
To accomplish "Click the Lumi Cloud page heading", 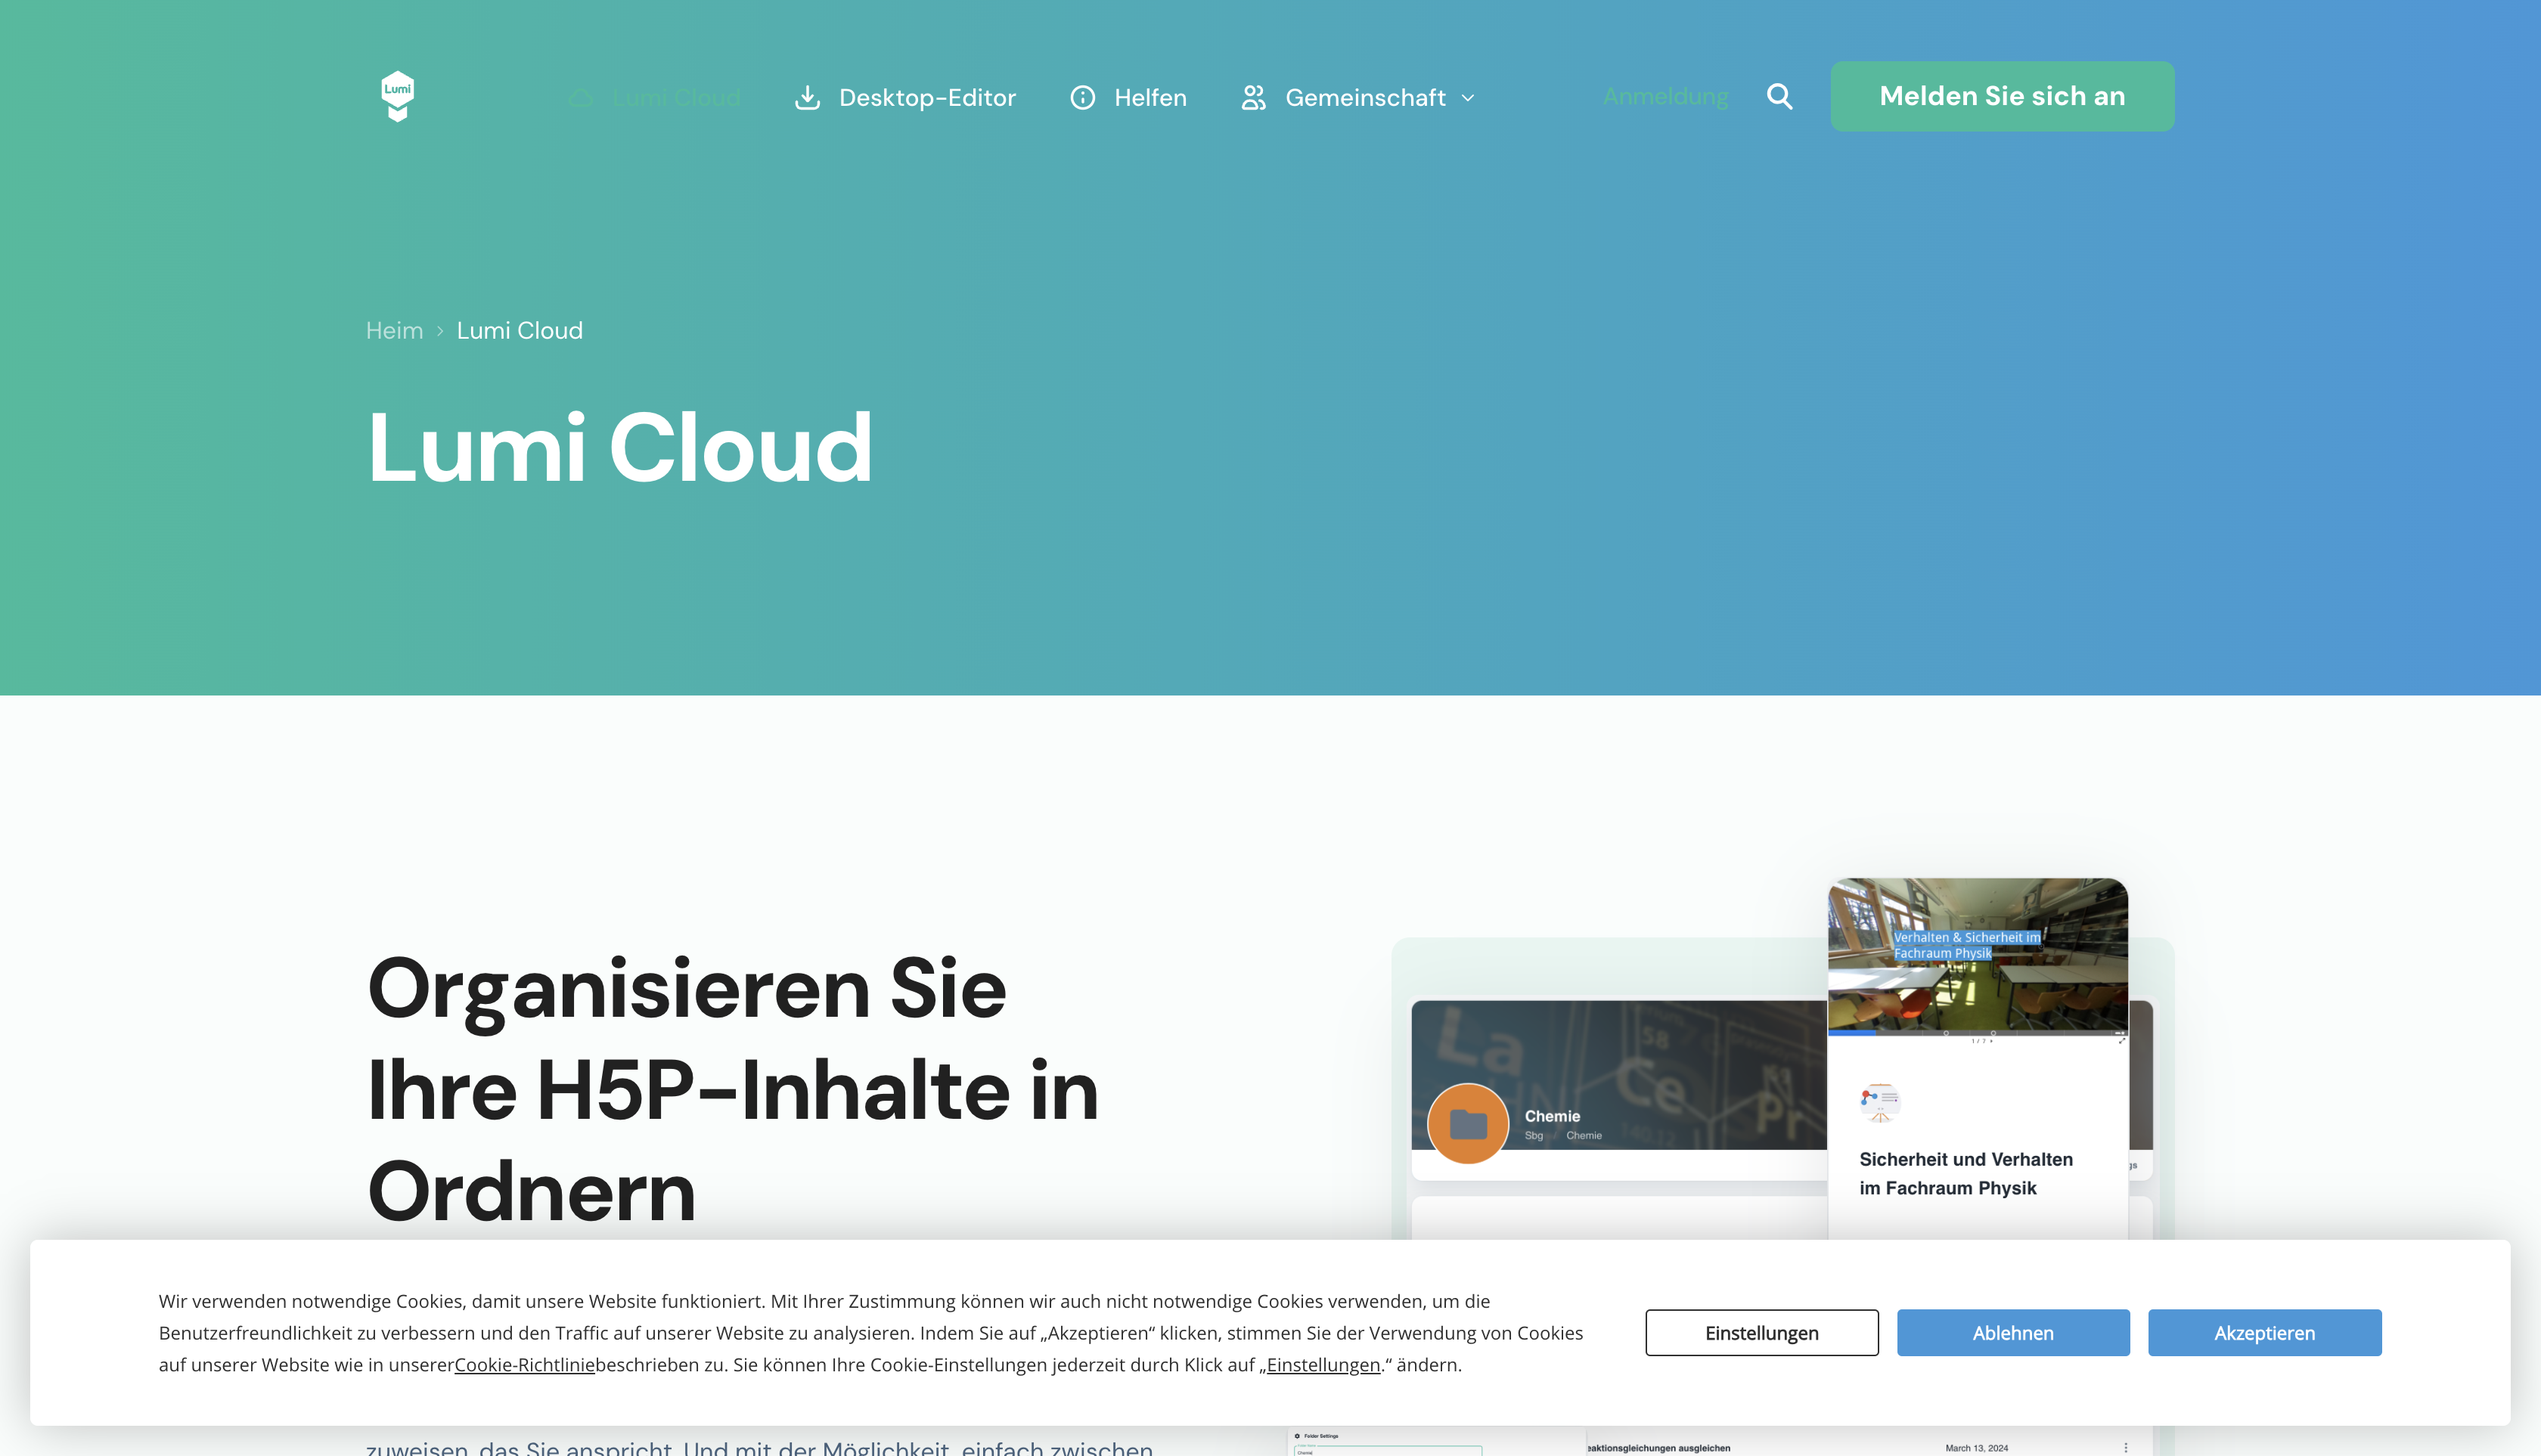I will point(619,447).
